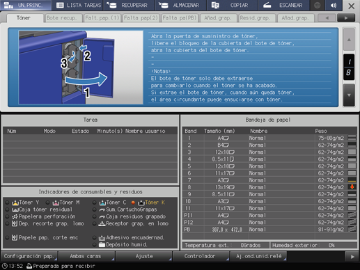360x270 pixels.
Task: Click Dep. recorte grap. lomo icon
Action: click(x=15, y=223)
